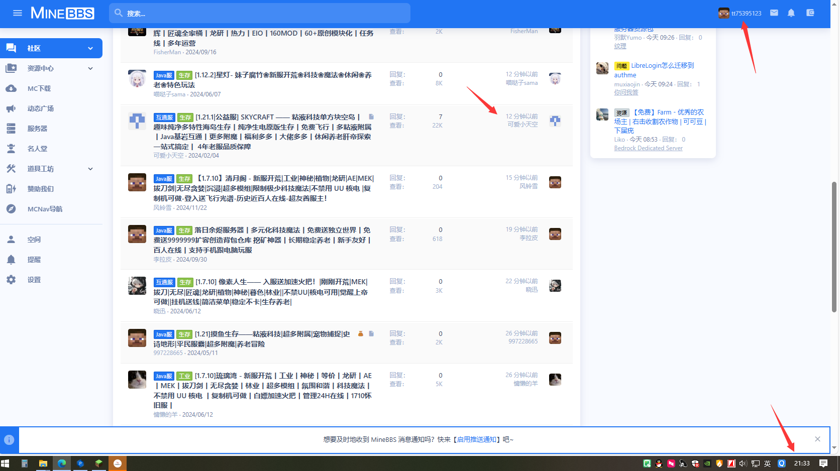Screen dimensions: 840x471
Task: Click the author name FisherMan under the top thread
Action: pos(167,52)
